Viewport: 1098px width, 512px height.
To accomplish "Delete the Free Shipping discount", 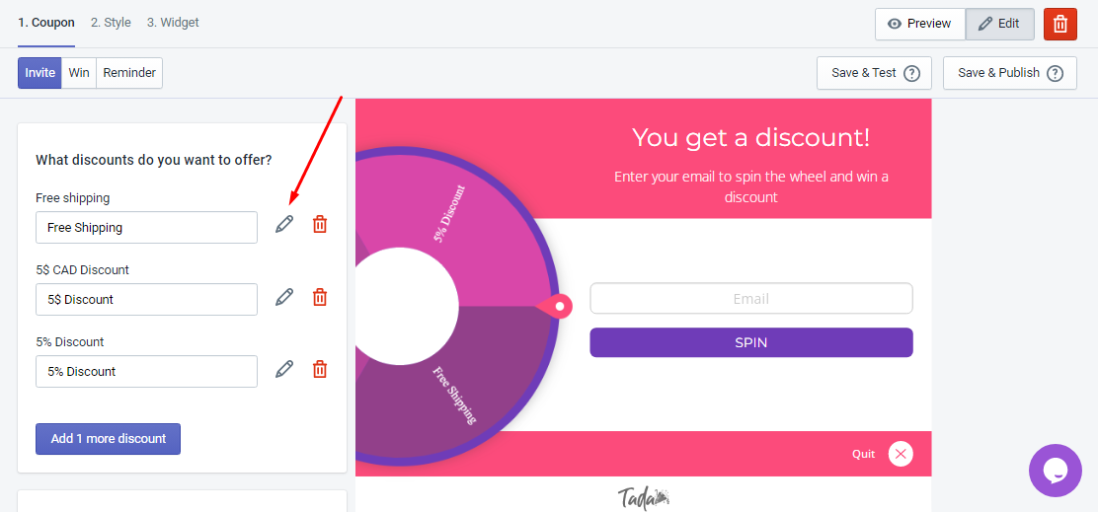I will pyautogui.click(x=319, y=225).
